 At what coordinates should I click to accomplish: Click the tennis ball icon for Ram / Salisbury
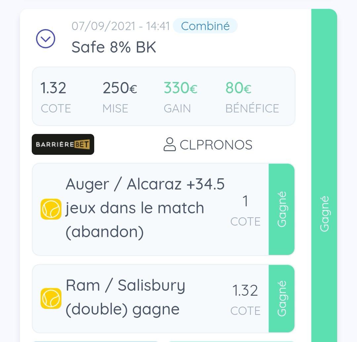coord(51,298)
